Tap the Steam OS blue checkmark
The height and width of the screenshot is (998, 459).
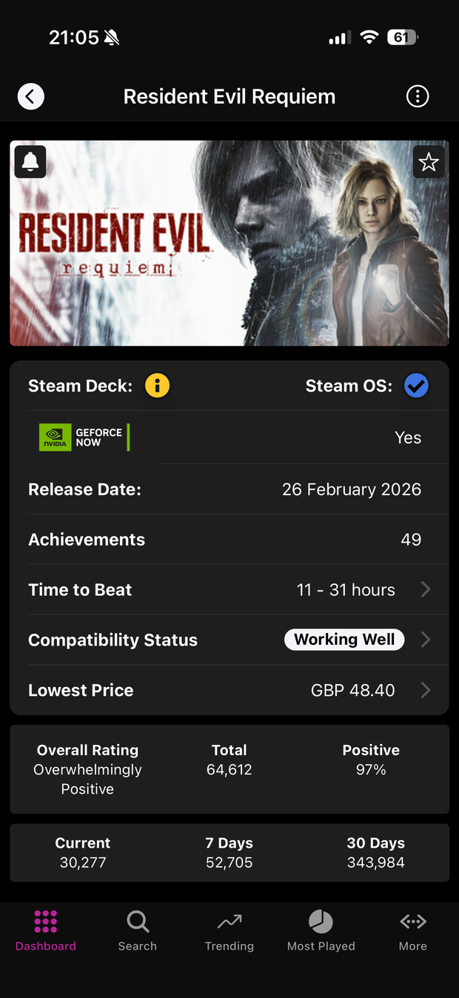416,386
